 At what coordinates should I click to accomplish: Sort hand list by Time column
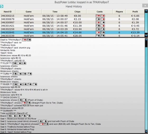click(x=55, y=12)
